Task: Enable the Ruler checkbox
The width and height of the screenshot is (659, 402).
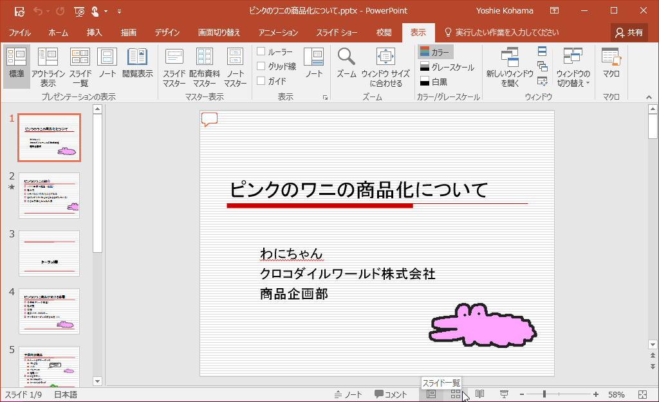Action: point(260,51)
